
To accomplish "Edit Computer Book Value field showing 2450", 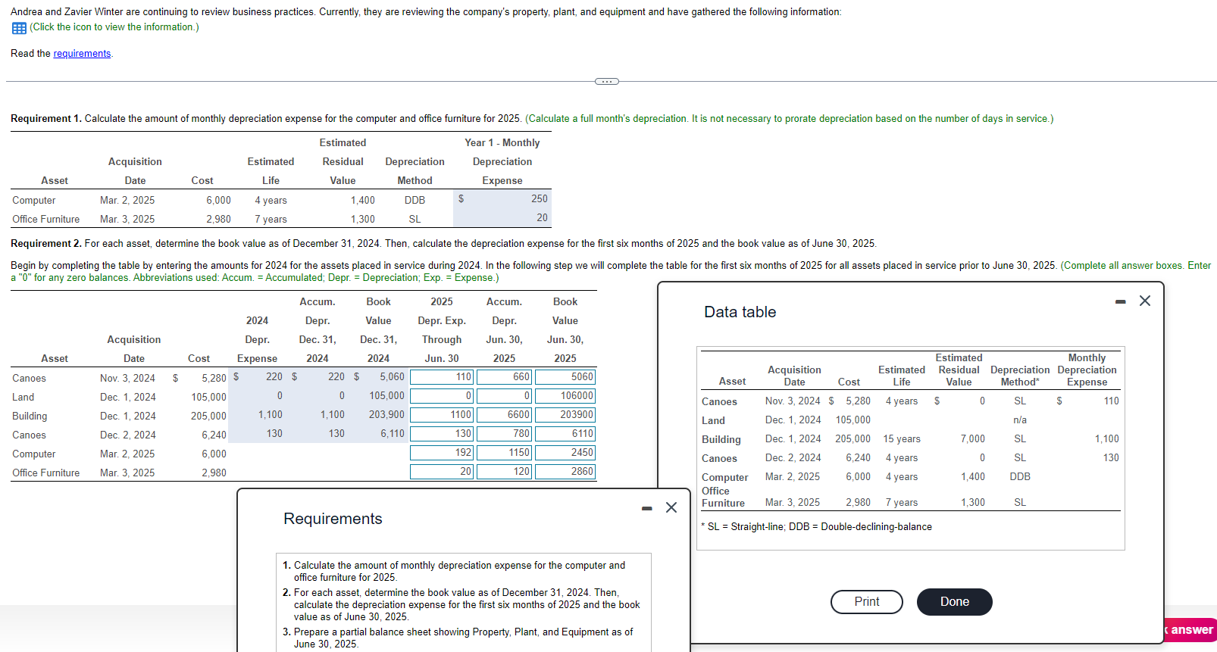I will (565, 453).
